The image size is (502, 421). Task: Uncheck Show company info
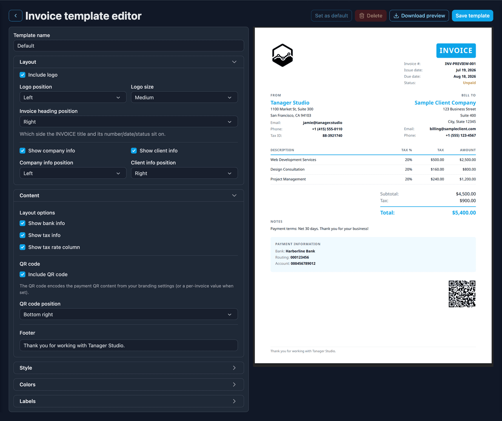pyautogui.click(x=22, y=151)
